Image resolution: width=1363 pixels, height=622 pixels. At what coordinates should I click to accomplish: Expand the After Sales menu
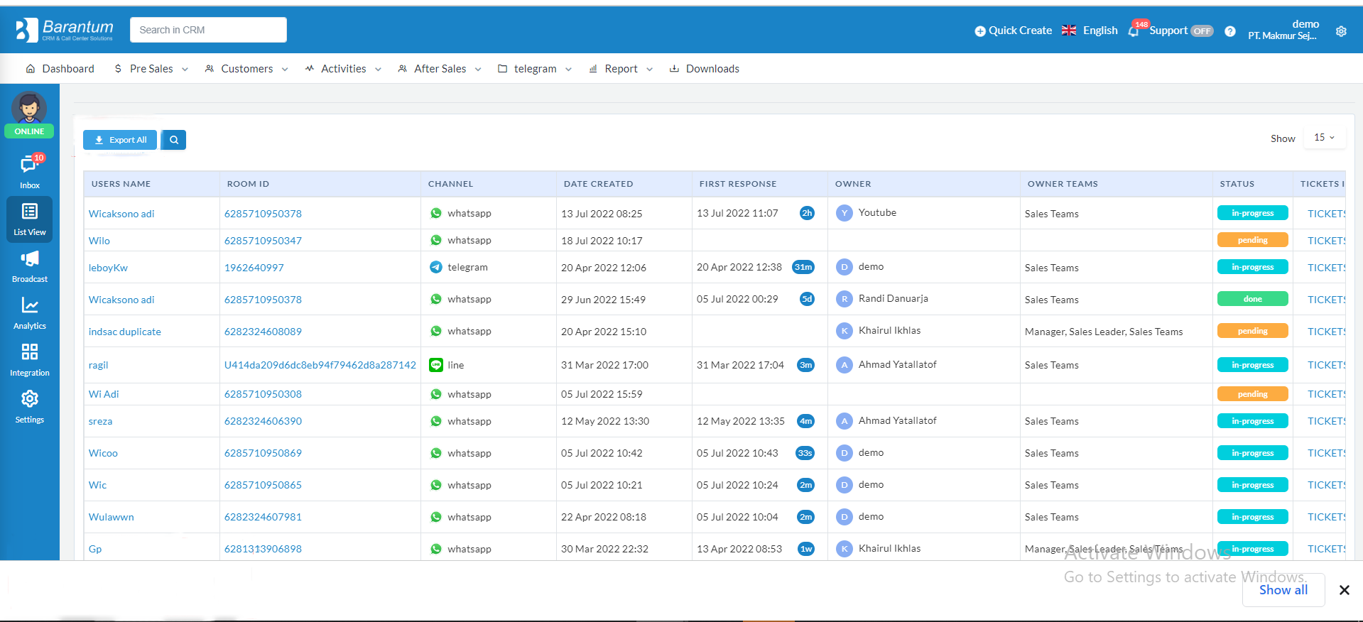440,69
